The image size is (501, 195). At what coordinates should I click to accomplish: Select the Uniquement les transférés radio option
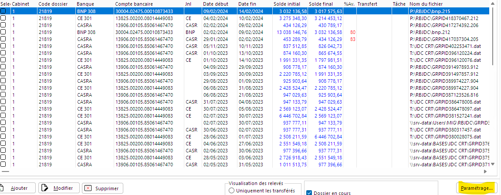pos(232,191)
